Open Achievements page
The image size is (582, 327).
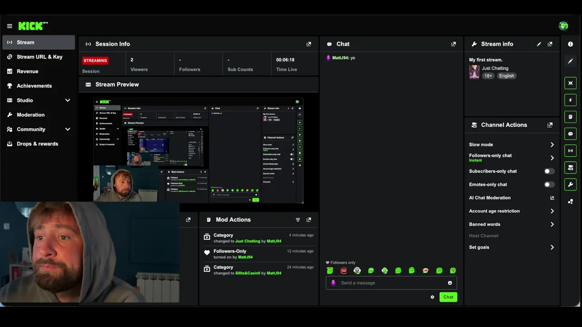click(x=39, y=86)
